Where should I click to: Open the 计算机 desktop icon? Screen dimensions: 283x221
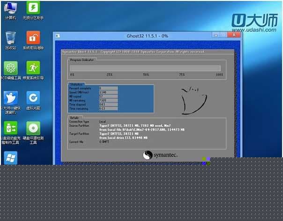tap(10, 9)
